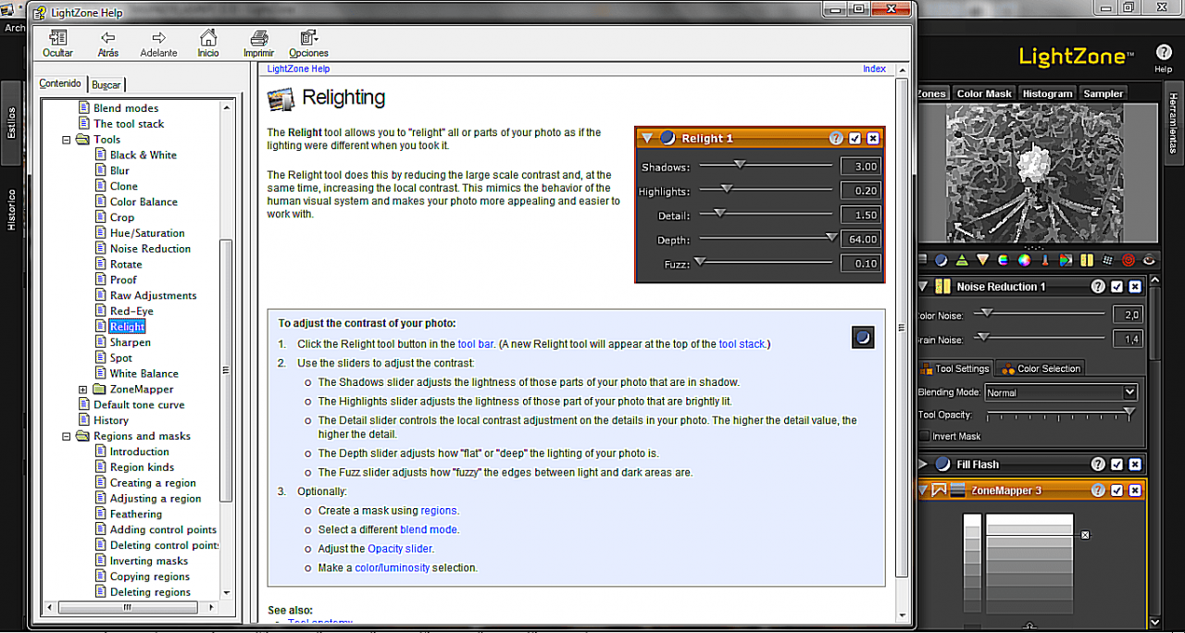
Task: Open the Feathering help topic
Action: [135, 515]
